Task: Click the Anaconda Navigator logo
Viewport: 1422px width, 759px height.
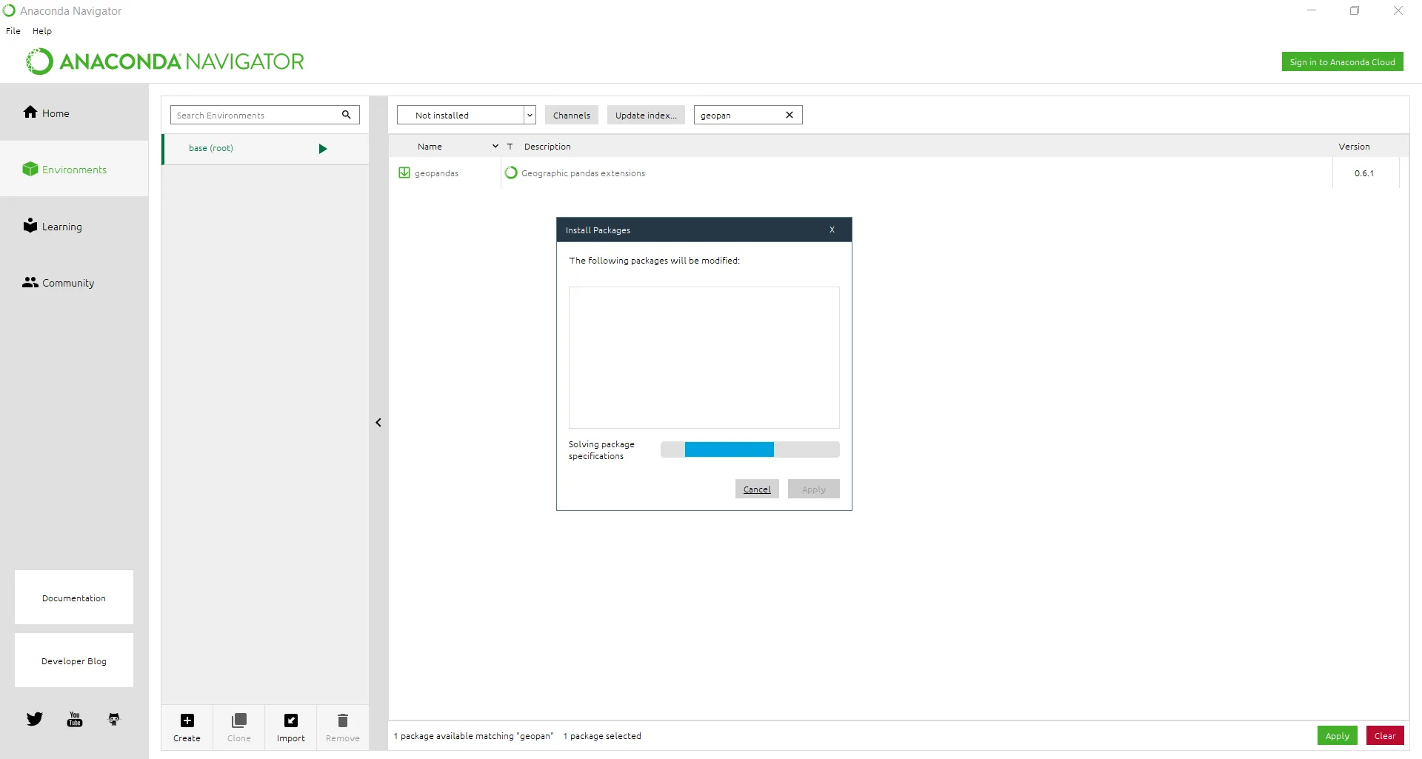Action: pyautogui.click(x=165, y=61)
